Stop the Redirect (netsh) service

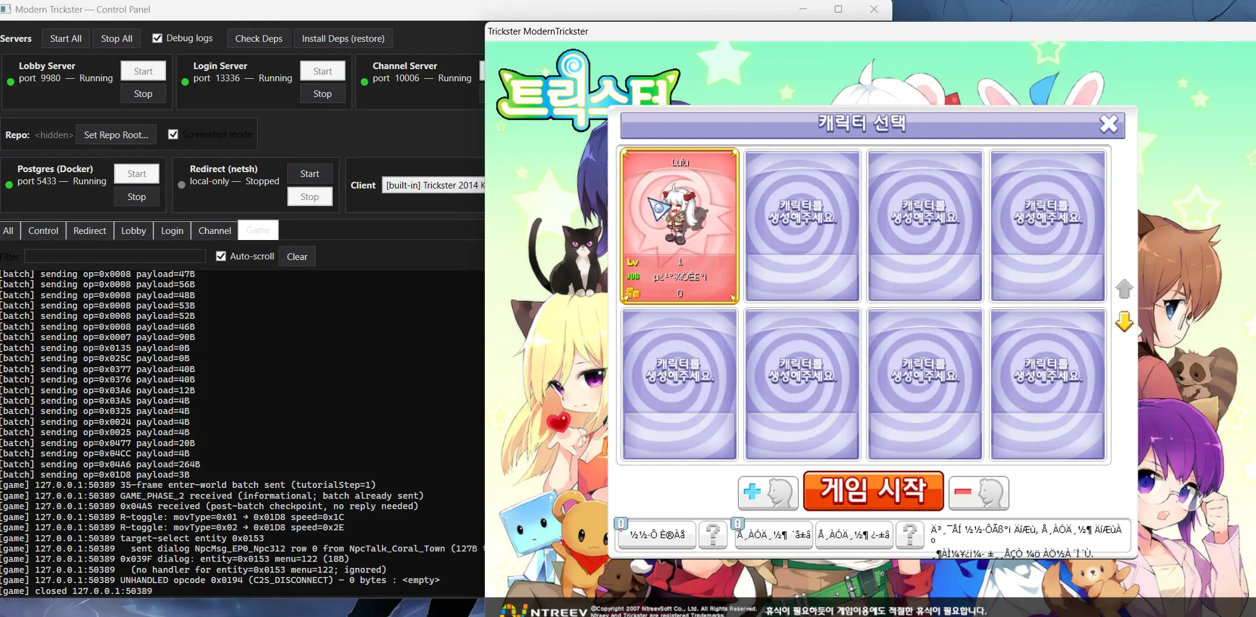coord(310,197)
